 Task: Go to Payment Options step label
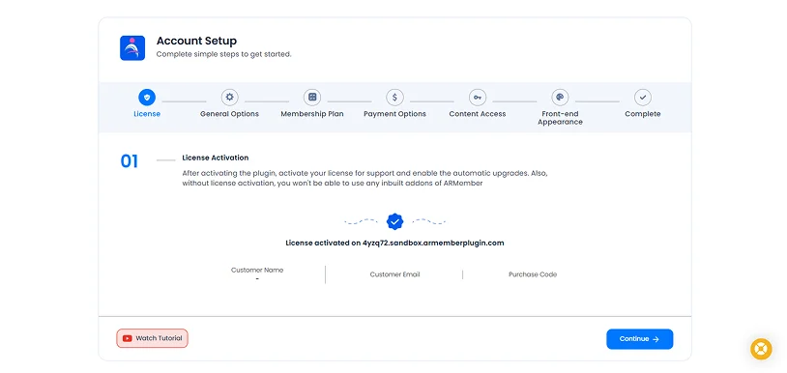(x=395, y=114)
